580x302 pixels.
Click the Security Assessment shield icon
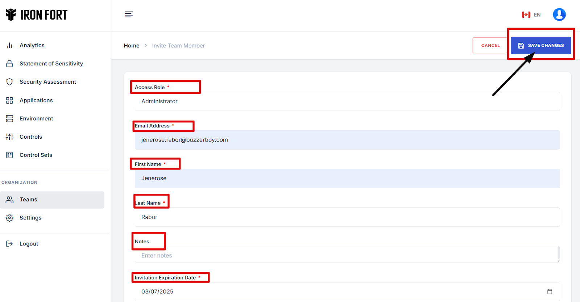[10, 82]
